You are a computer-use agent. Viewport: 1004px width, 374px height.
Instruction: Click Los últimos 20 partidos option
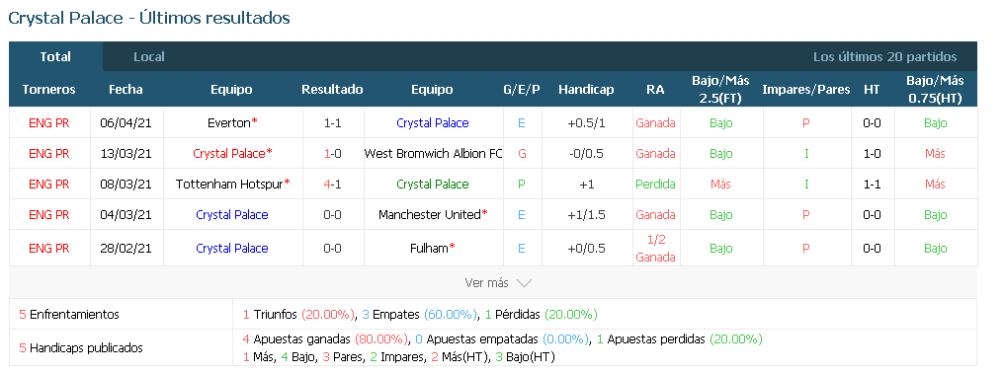coord(884,57)
